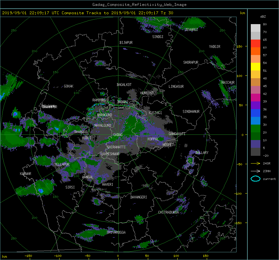Screen dimensions: 279x260
Task: Select the SIRSI city label
Action: tap(70, 187)
